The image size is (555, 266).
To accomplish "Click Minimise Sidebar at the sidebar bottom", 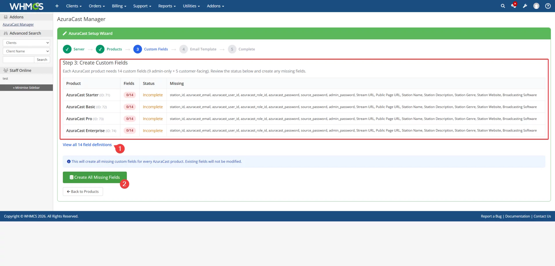I will click(x=26, y=87).
